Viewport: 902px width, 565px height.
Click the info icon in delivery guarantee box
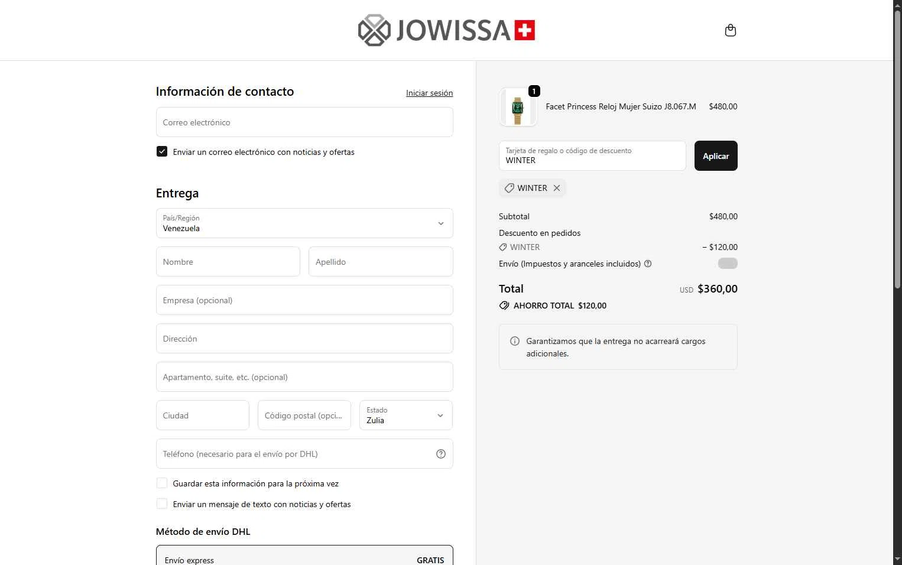click(515, 341)
